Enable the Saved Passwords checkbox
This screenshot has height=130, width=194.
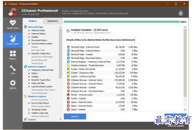[29, 60]
